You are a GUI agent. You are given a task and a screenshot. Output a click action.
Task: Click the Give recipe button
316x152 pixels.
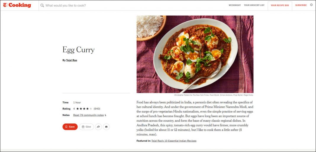pos(86,127)
